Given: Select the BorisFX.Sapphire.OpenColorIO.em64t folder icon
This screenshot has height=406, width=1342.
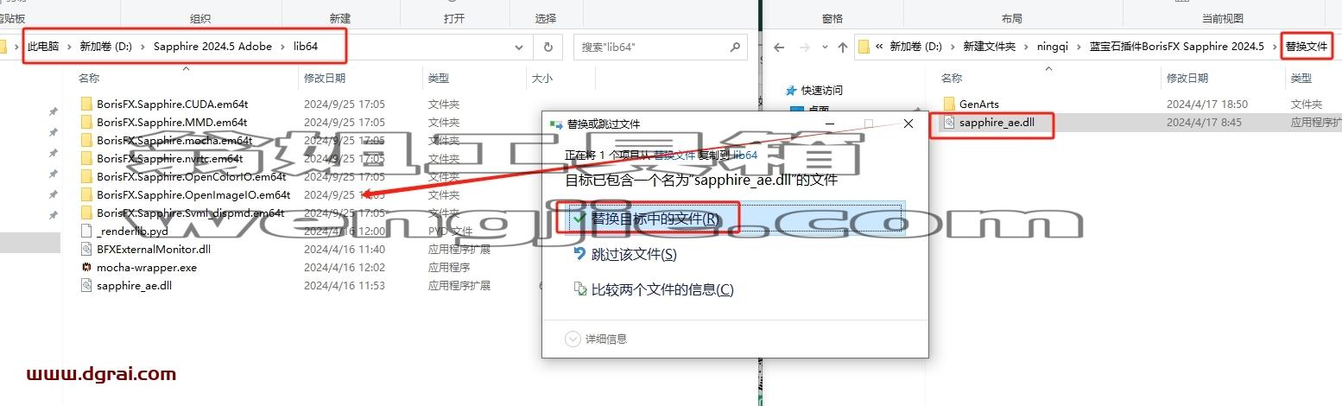Looking at the screenshot, I should (x=85, y=176).
